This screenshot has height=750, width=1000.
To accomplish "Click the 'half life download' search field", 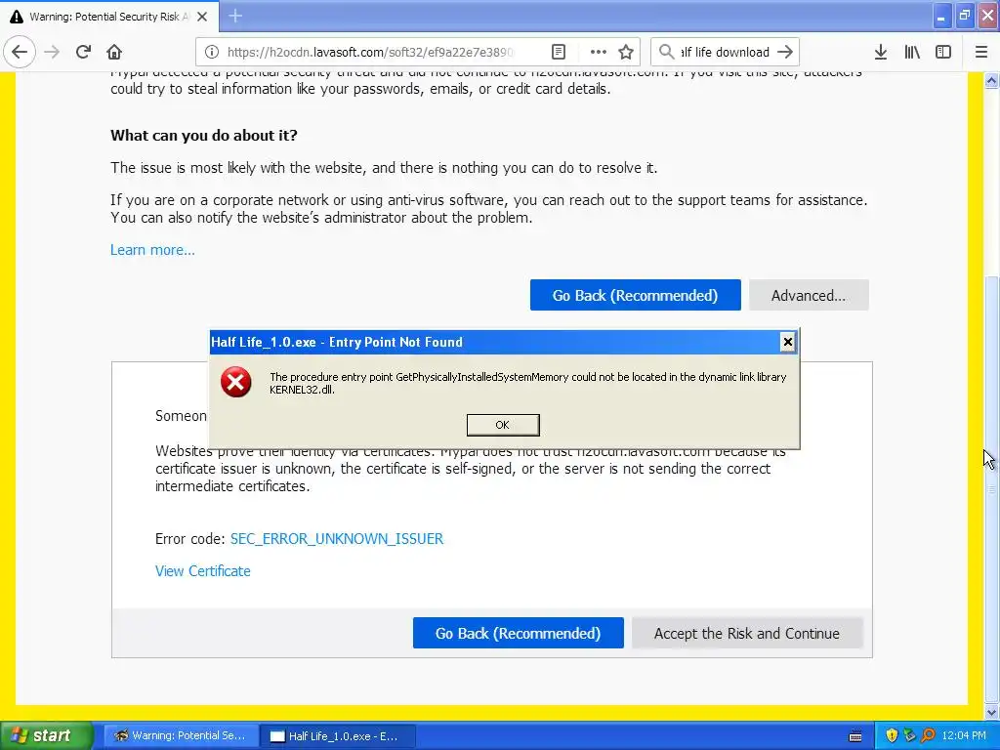I will pyautogui.click(x=725, y=53).
